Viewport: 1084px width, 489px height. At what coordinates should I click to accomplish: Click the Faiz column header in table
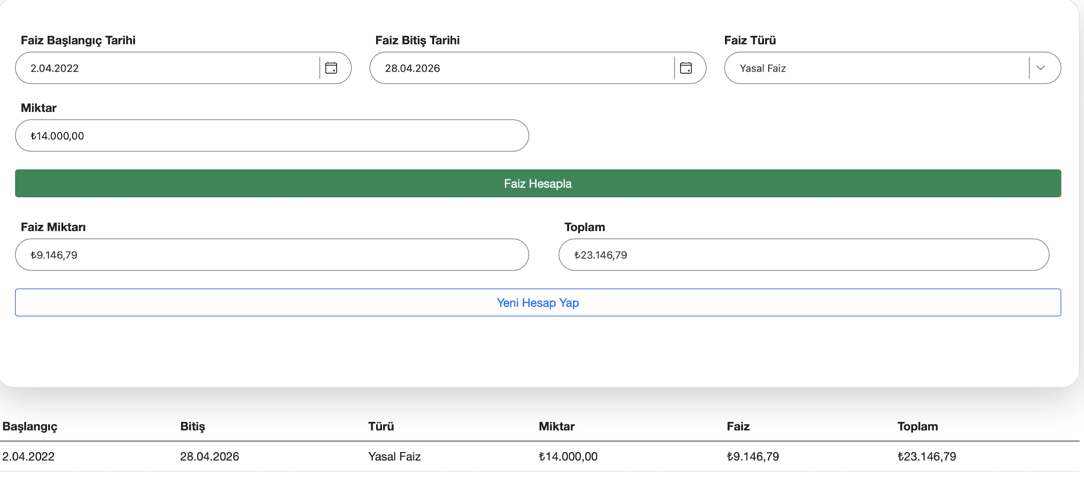[x=738, y=426]
